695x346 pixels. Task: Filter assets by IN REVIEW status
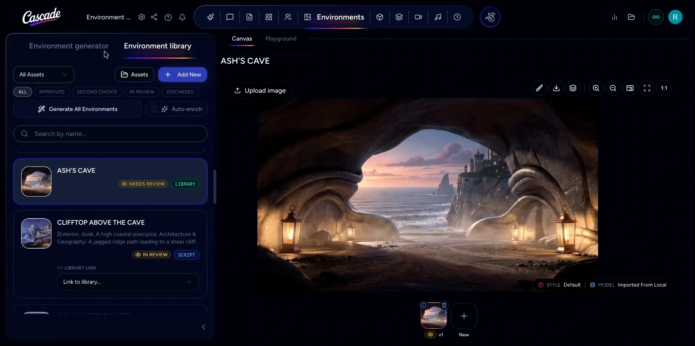[x=142, y=92]
